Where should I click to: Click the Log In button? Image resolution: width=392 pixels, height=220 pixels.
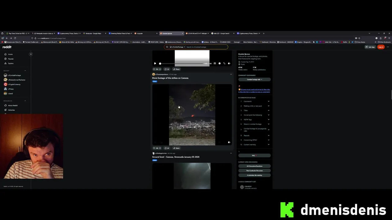(381, 47)
